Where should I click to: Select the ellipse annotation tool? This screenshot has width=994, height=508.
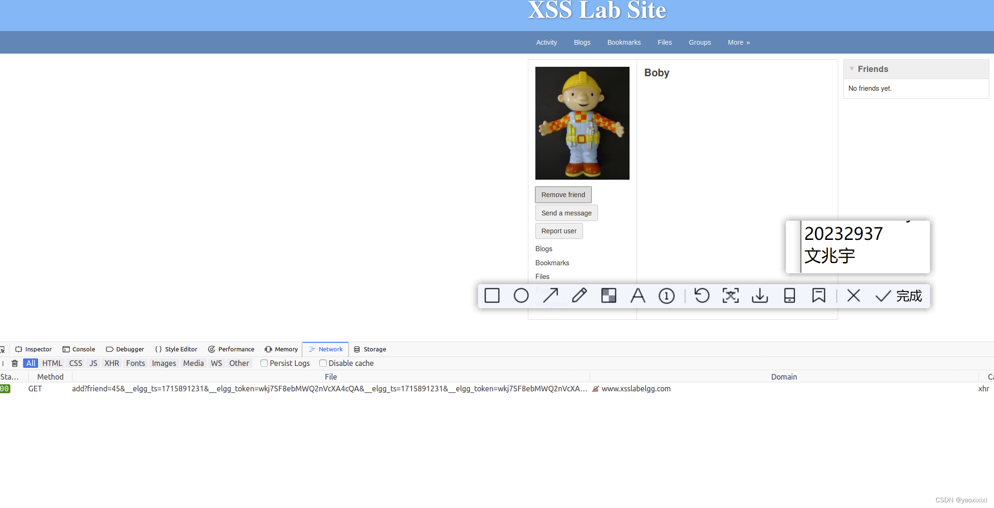coord(521,296)
